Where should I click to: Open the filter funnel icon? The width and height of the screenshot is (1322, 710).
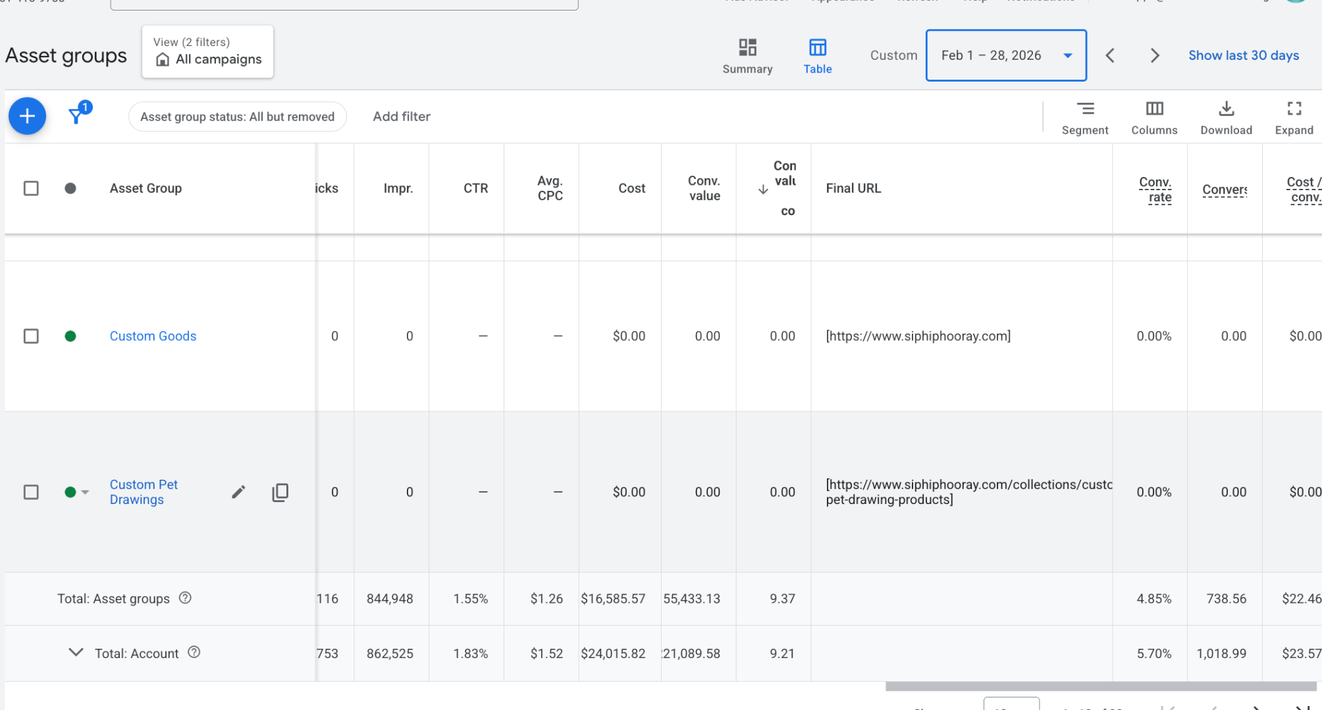77,115
